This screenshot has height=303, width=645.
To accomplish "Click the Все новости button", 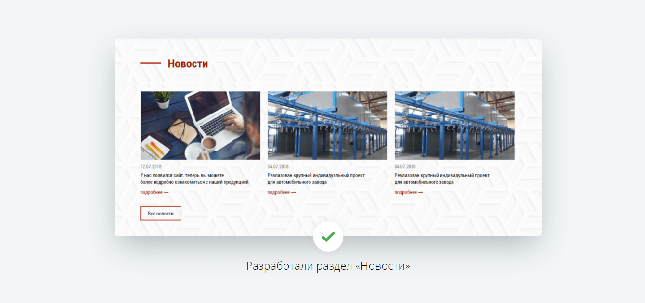I will click(161, 213).
